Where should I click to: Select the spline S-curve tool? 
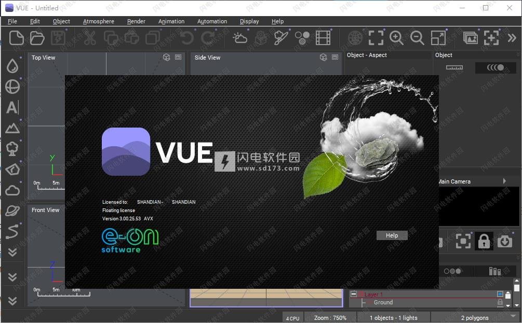coord(12,232)
